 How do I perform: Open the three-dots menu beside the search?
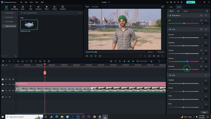pos(80,13)
